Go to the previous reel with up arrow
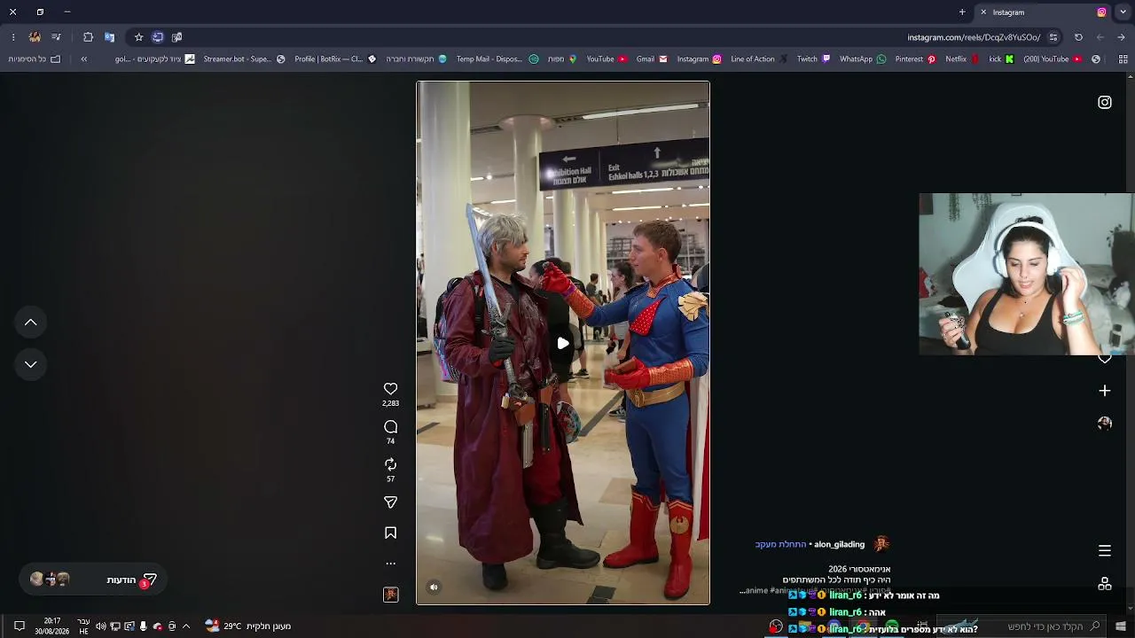Screen dimensions: 1135x638 30,323
